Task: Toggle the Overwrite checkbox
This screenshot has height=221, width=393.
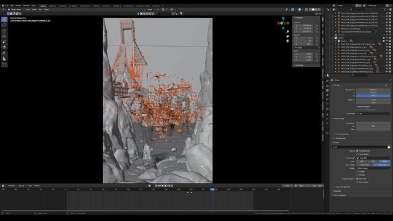Action: tap(357, 179)
